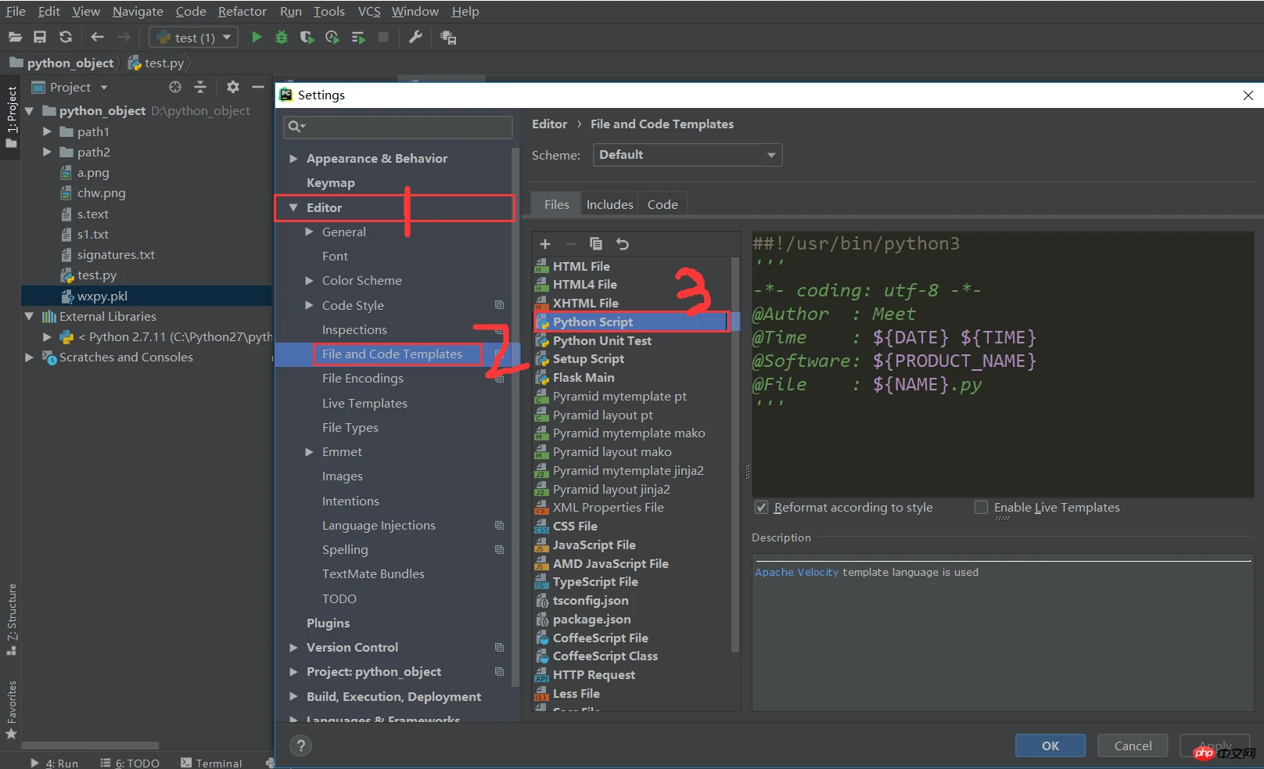Select the Flask Main template
Screen dimensions: 1264x769
tap(584, 377)
